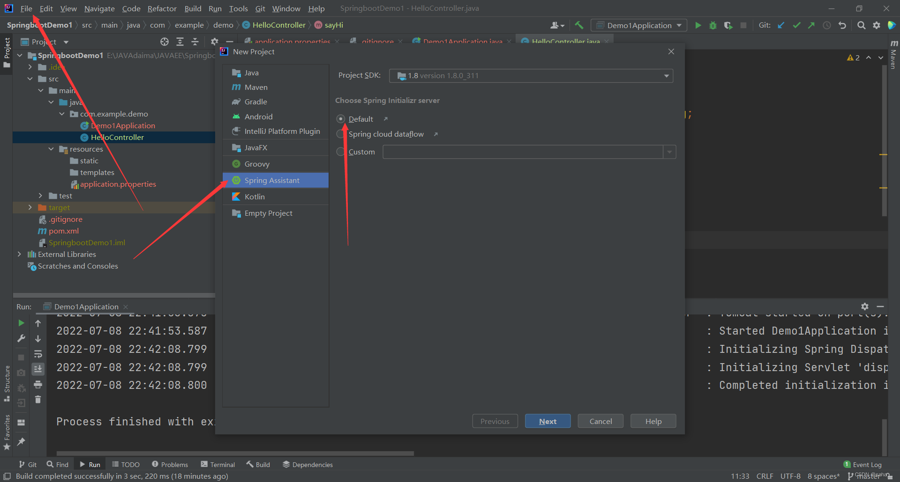The image size is (900, 482).
Task: Open Event Log in status bar
Action: tap(862, 464)
